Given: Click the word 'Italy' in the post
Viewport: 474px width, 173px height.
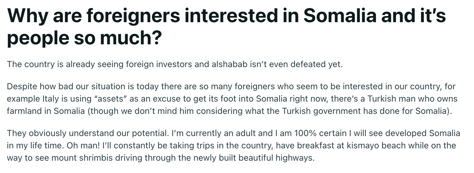Looking at the screenshot, I should [49, 99].
